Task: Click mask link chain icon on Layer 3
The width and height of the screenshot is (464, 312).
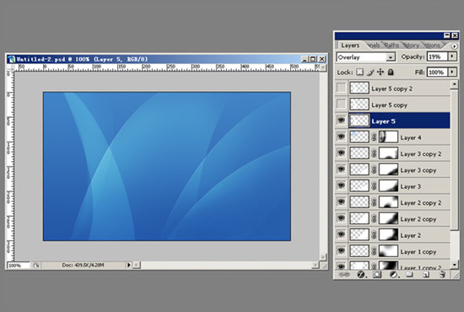Action: pos(374,186)
